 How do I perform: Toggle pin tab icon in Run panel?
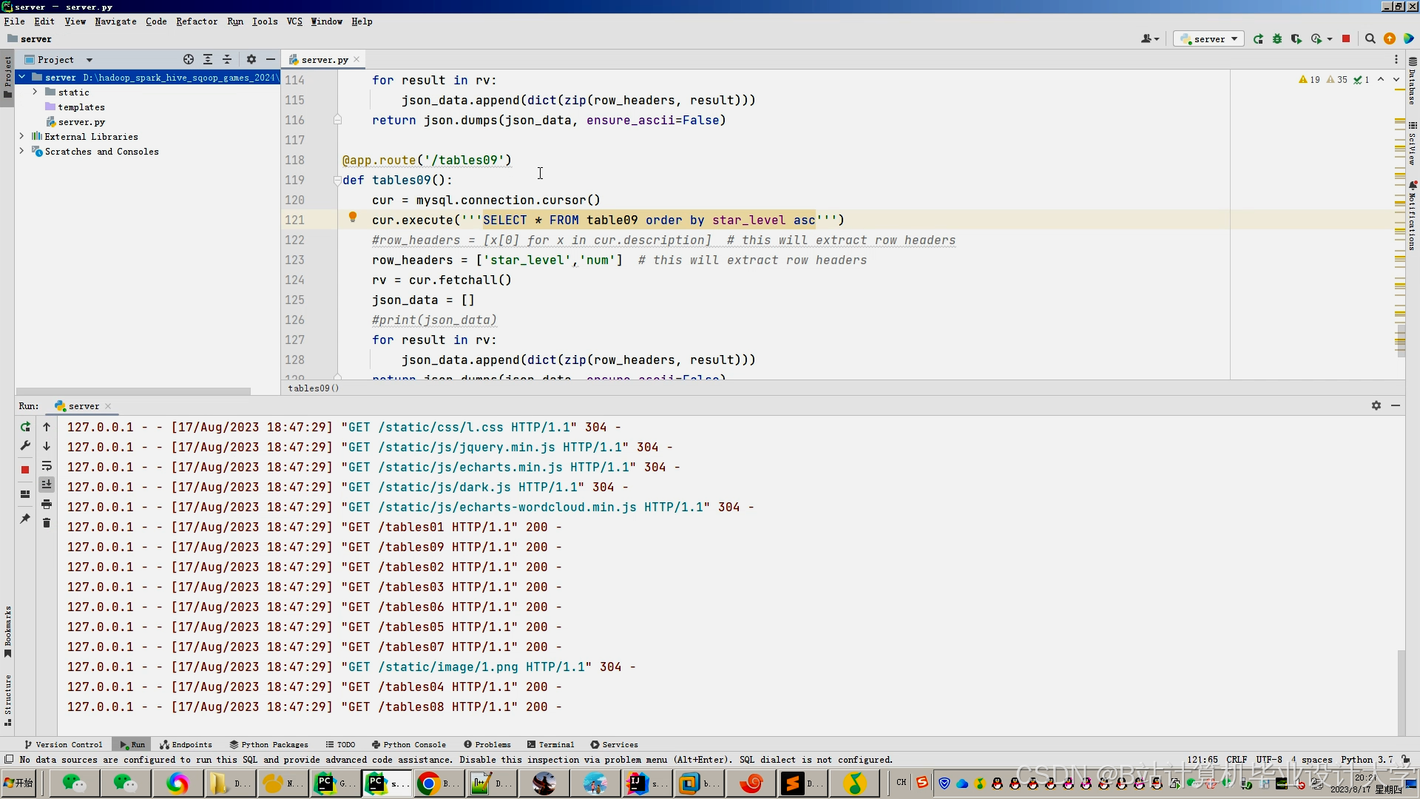tap(25, 519)
